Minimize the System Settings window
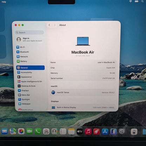Screen dimensions: 146x146 [x=19, y=25]
